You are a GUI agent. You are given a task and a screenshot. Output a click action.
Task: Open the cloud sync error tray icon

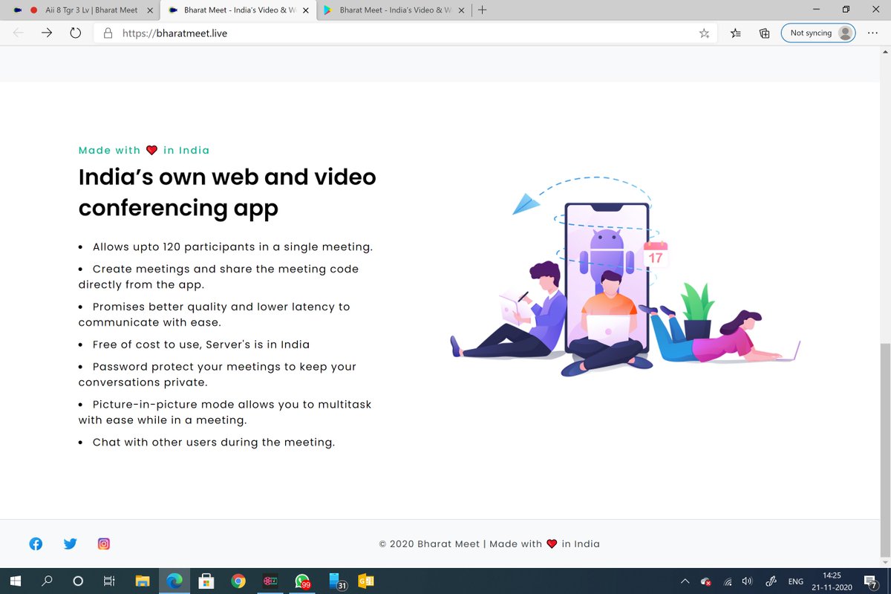(x=706, y=581)
